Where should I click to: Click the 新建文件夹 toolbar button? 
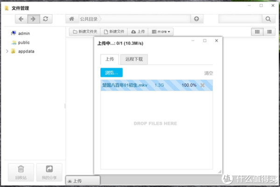click(x=84, y=32)
